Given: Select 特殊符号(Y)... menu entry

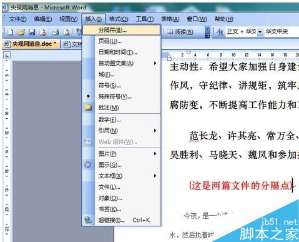Looking at the screenshot, I should pyautogui.click(x=121, y=96).
